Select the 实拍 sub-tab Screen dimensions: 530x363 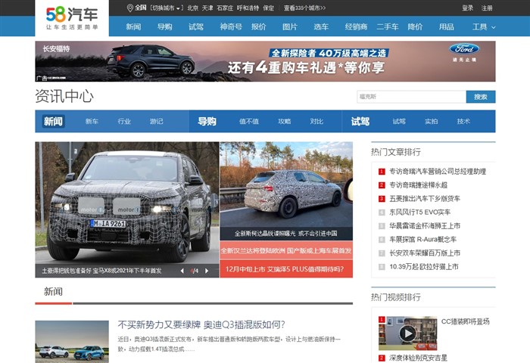(x=432, y=121)
